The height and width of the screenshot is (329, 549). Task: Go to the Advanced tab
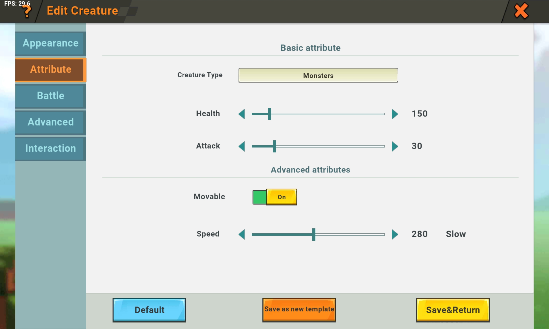[x=51, y=122]
